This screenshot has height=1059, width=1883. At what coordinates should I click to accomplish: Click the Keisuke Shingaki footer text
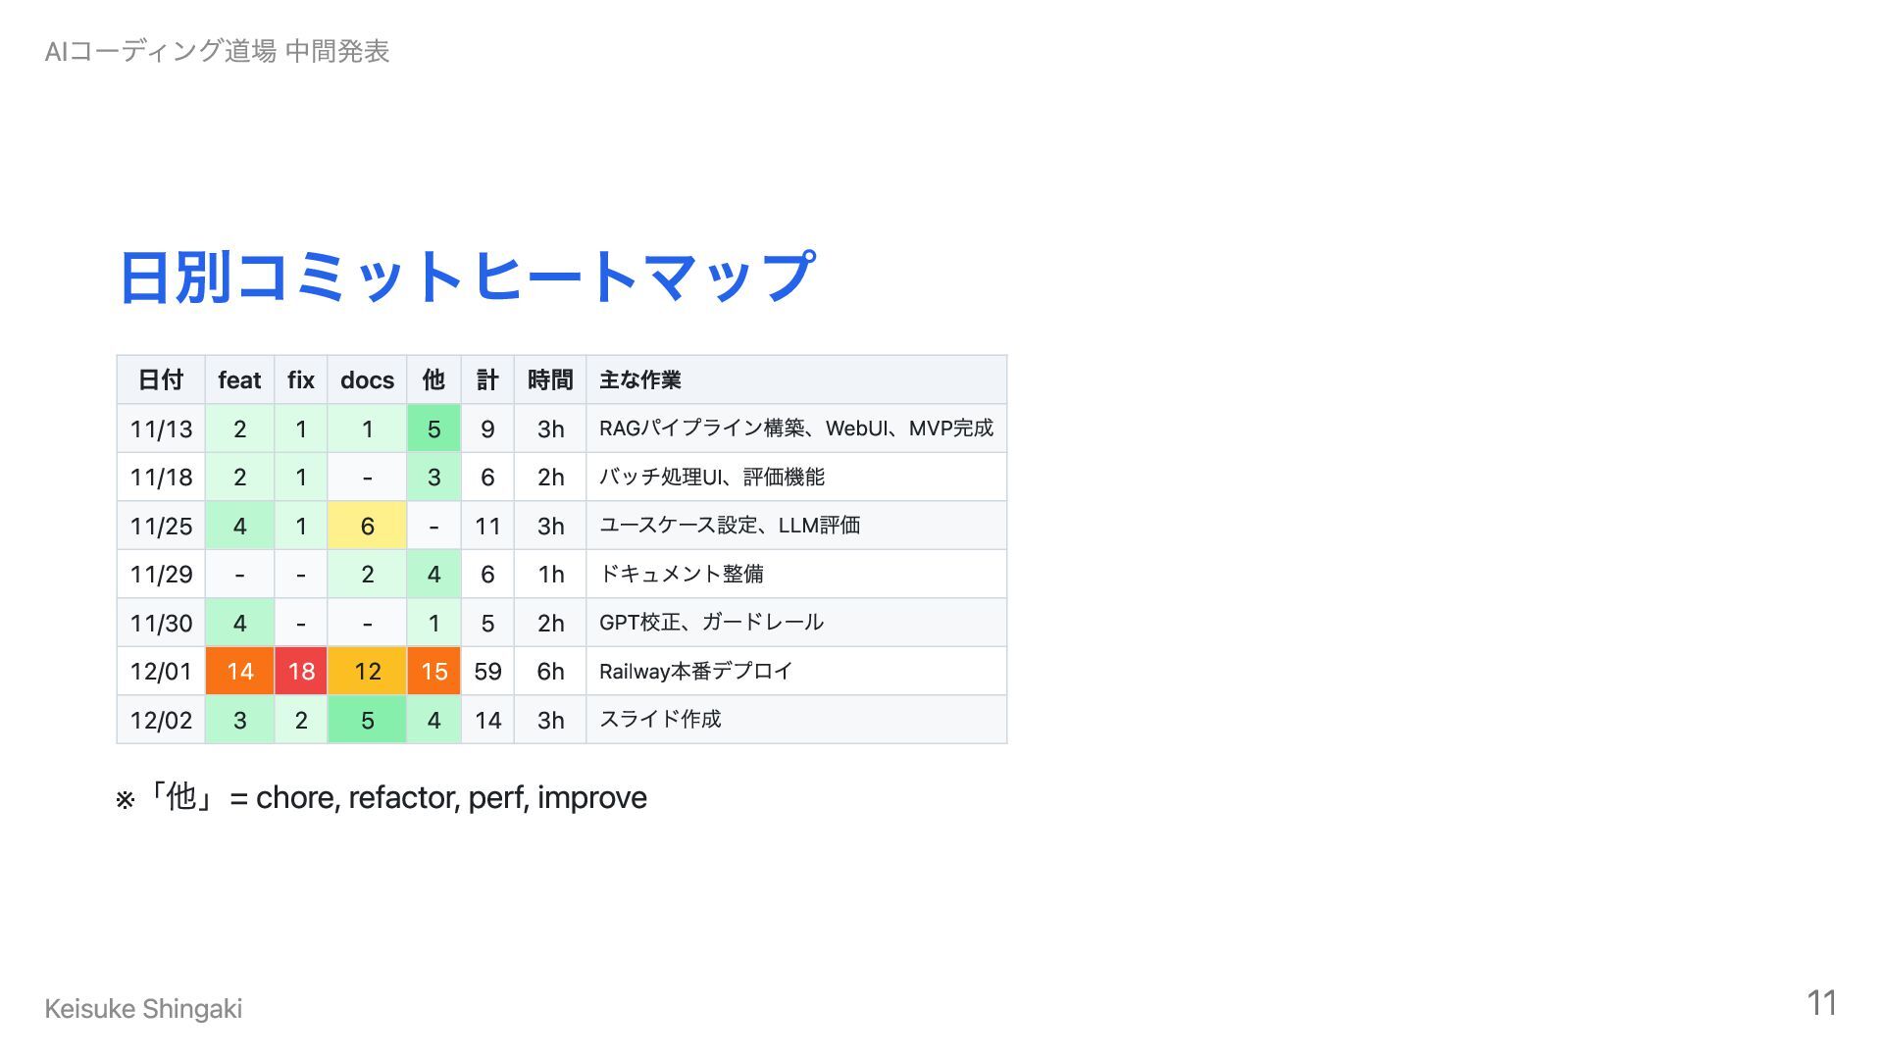coord(143,1008)
